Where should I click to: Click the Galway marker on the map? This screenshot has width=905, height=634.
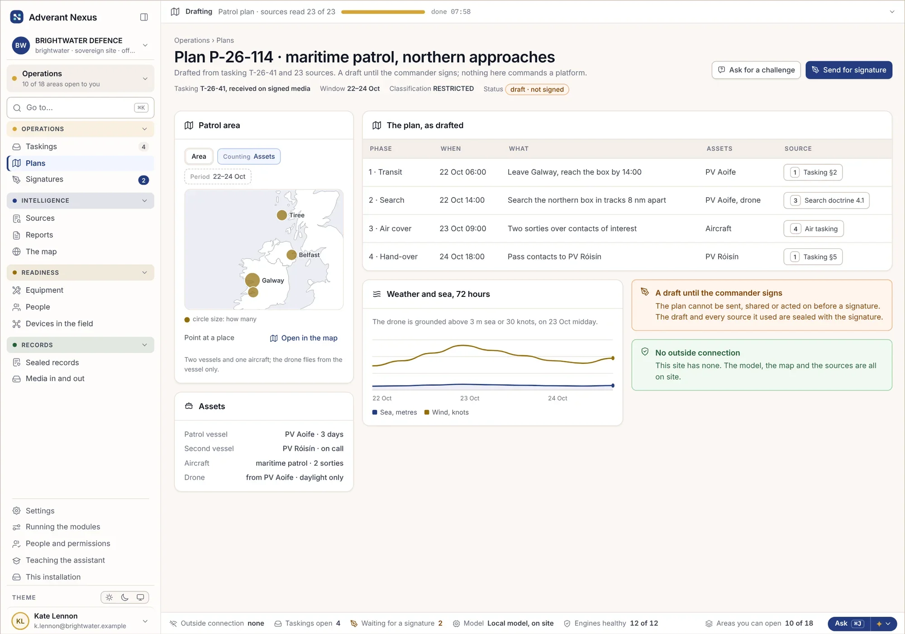click(252, 280)
